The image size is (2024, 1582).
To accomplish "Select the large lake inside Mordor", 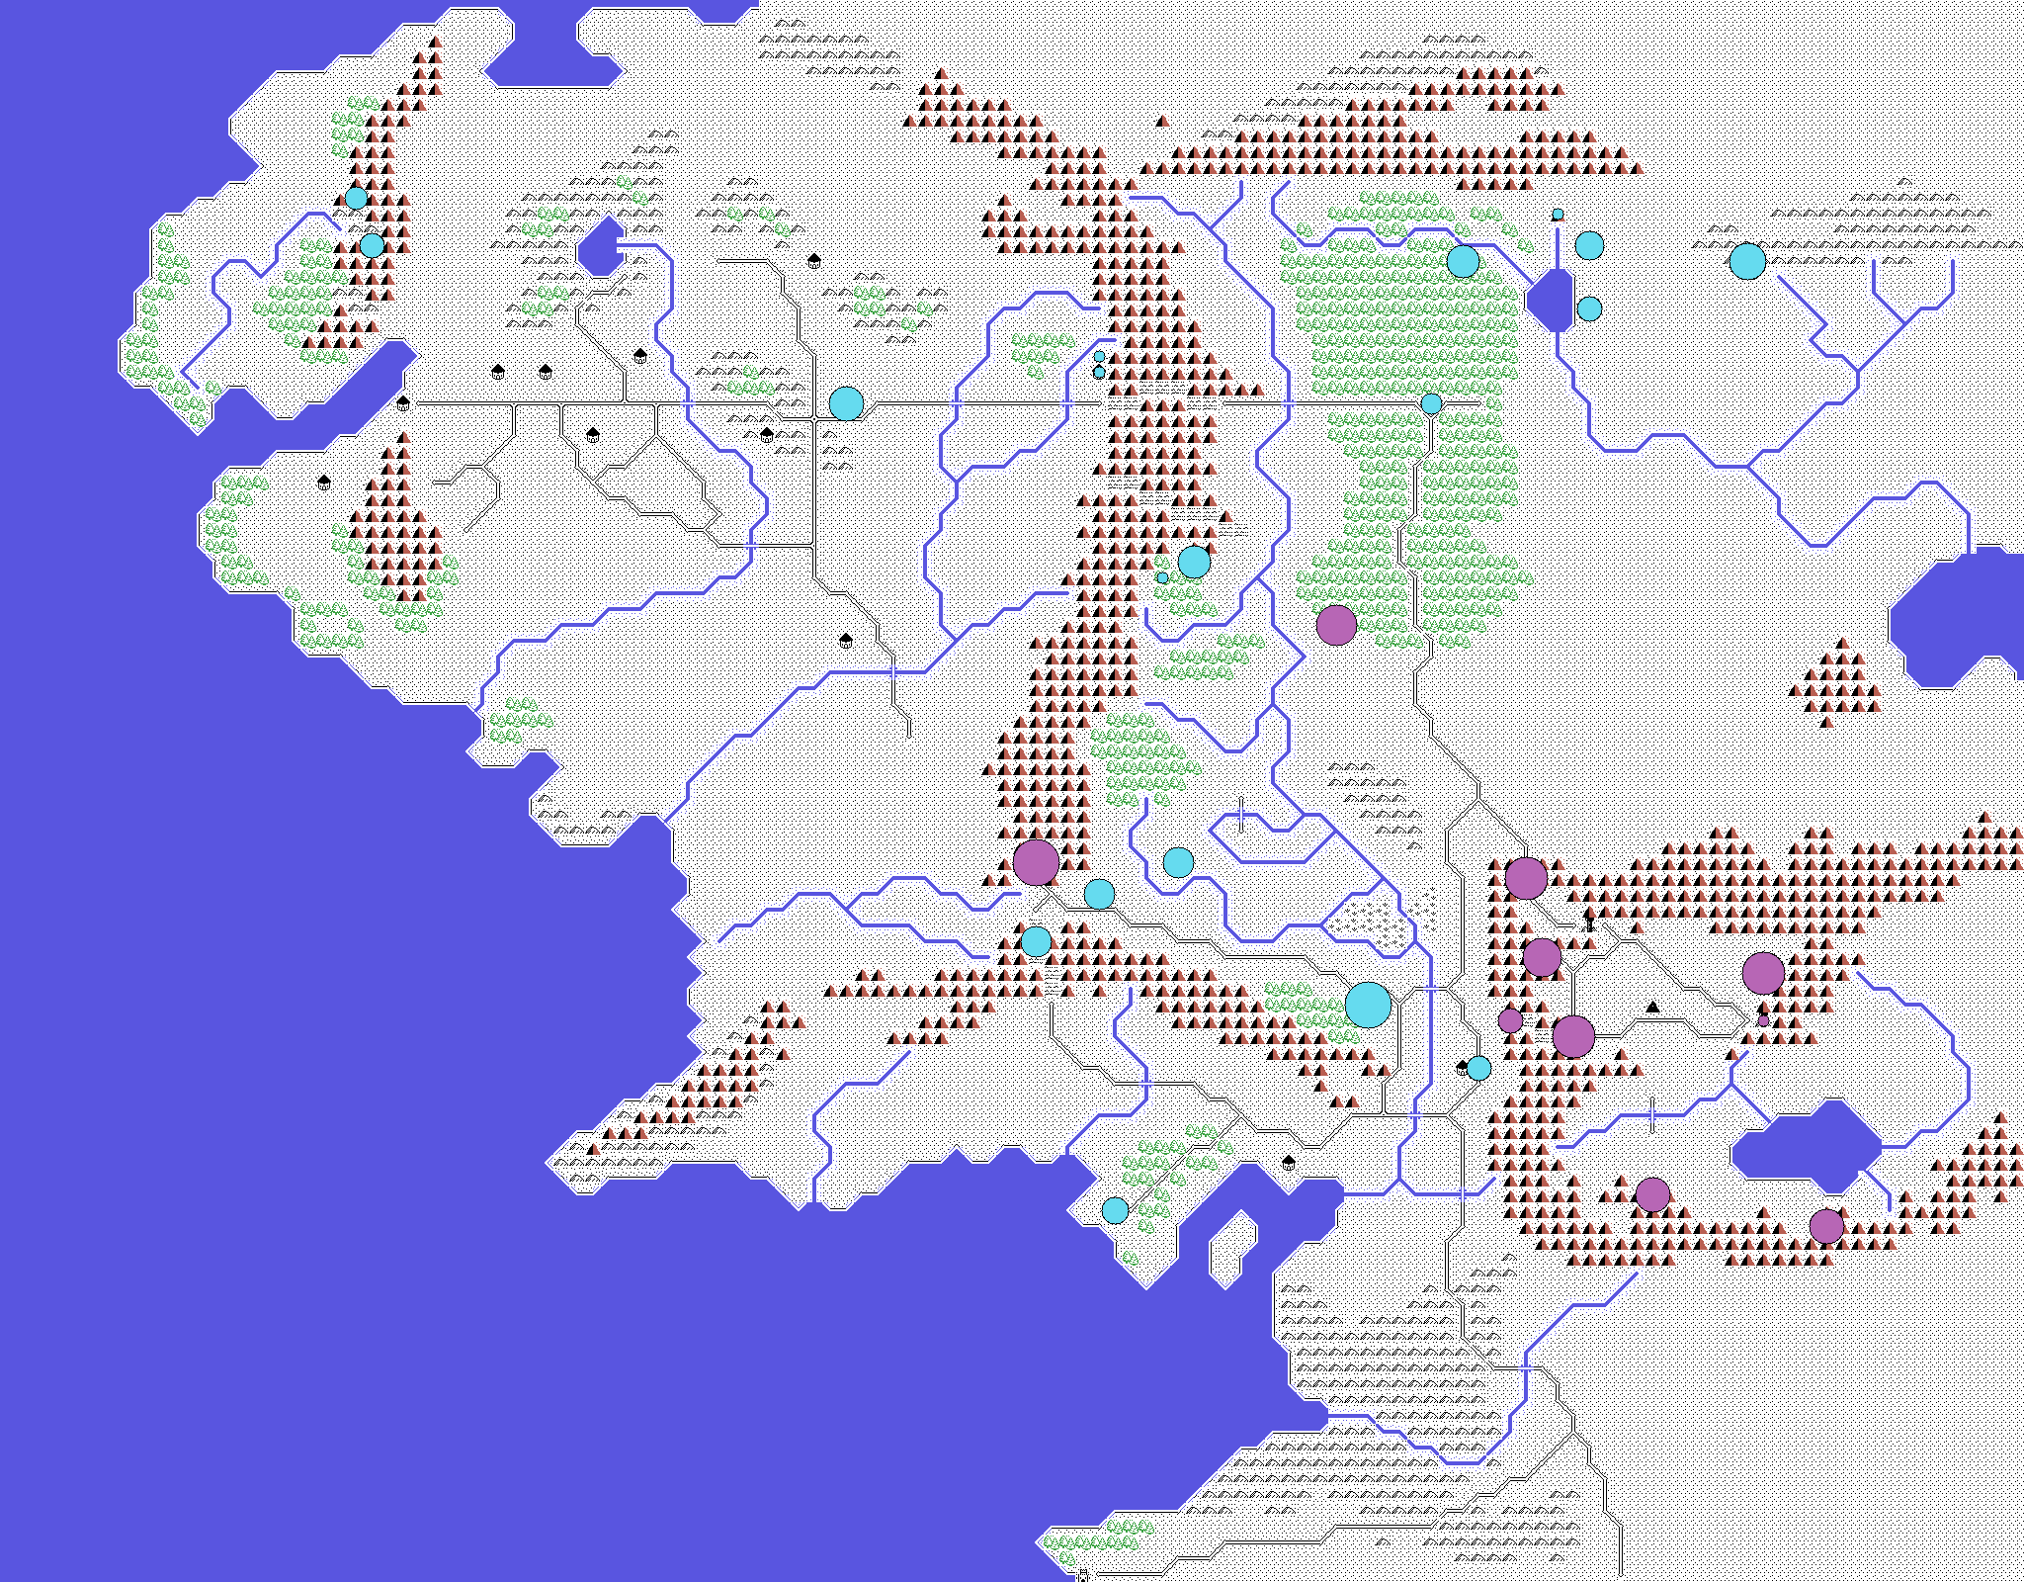I will coord(1807,1147).
